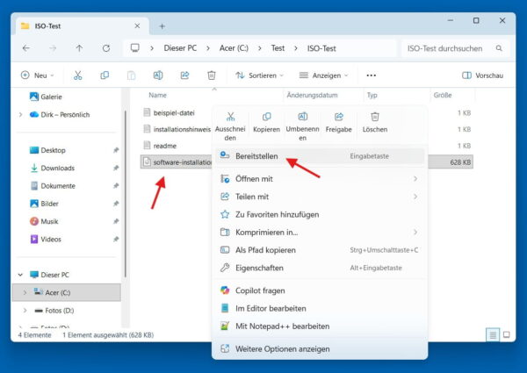Viewport: 527px width, 373px height.
Task: Collapse the Dieser PC tree node
Action: [x=20, y=275]
